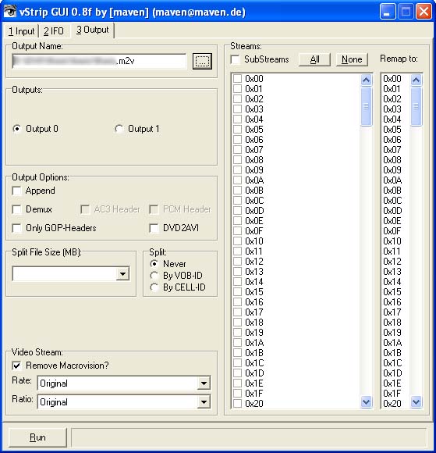Check the 0x20 stream checkbox

237,403
